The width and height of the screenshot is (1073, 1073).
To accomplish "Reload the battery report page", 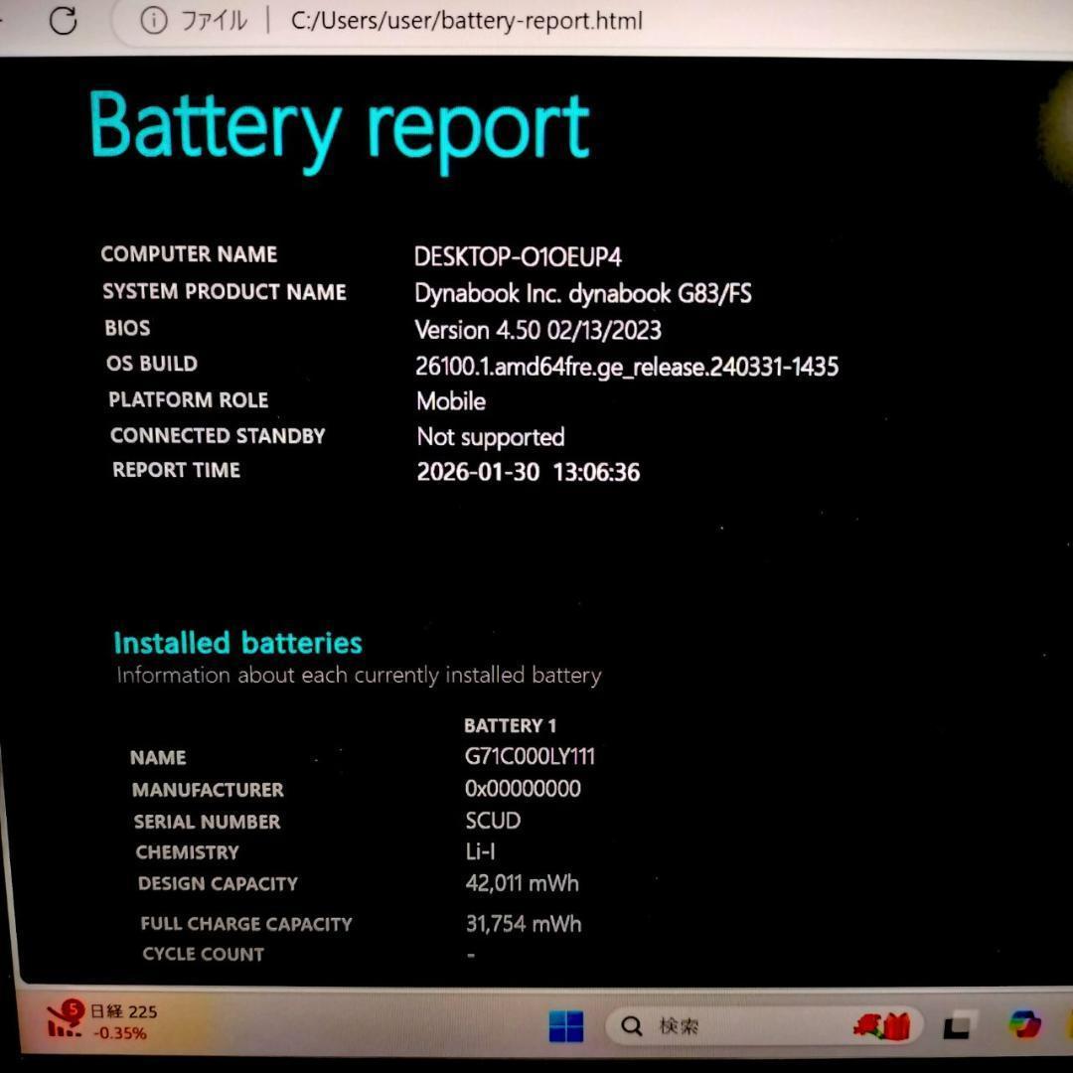I will (64, 20).
